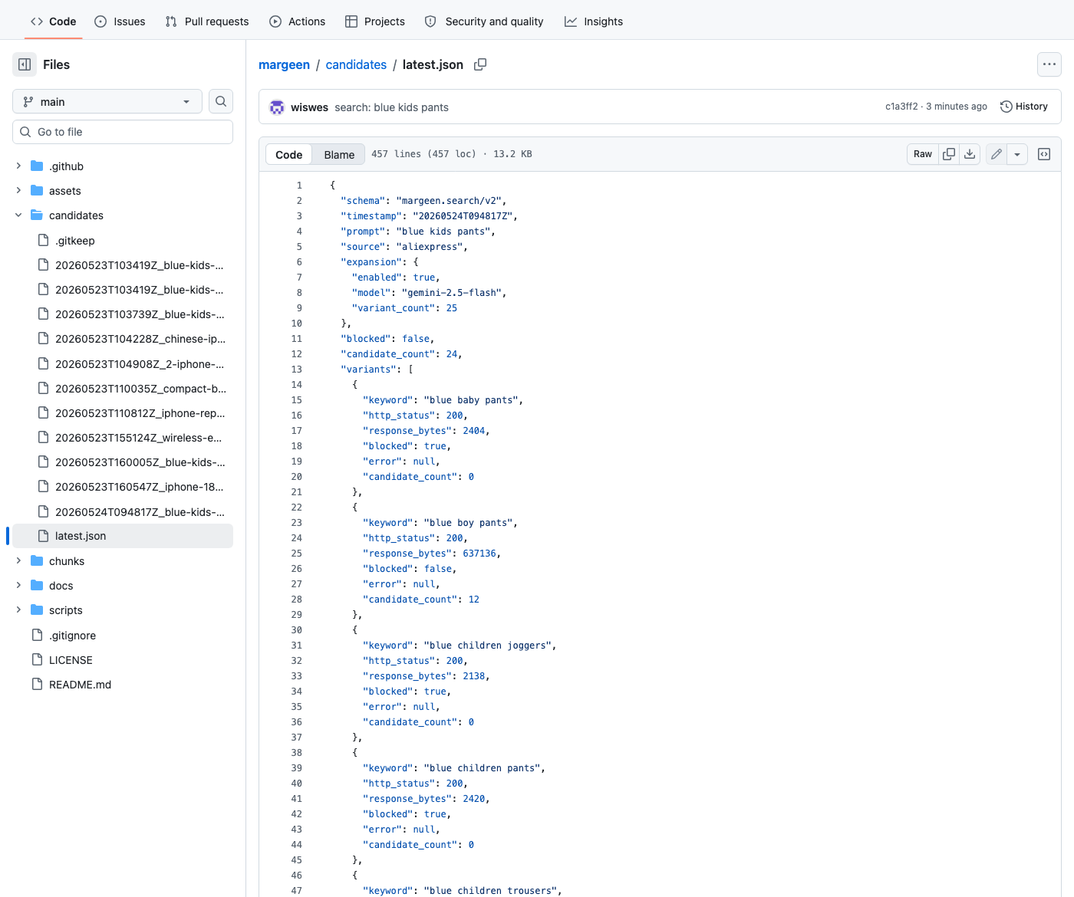Open the Actions tab
The width and height of the screenshot is (1074, 897).
pos(298,21)
